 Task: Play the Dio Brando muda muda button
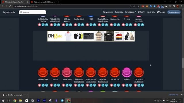point(139,72)
